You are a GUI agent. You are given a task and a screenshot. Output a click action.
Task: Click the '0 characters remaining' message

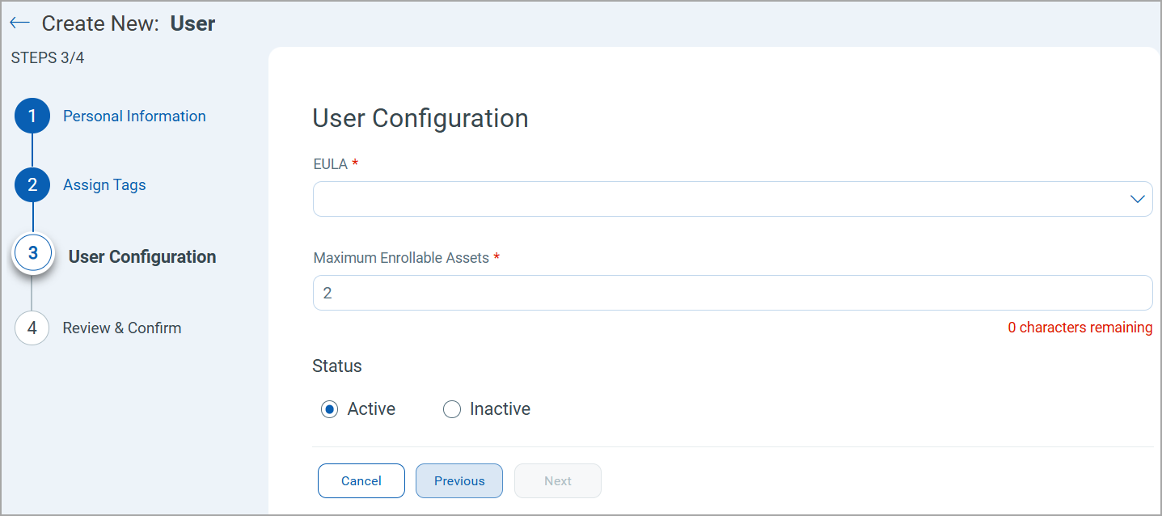1080,328
